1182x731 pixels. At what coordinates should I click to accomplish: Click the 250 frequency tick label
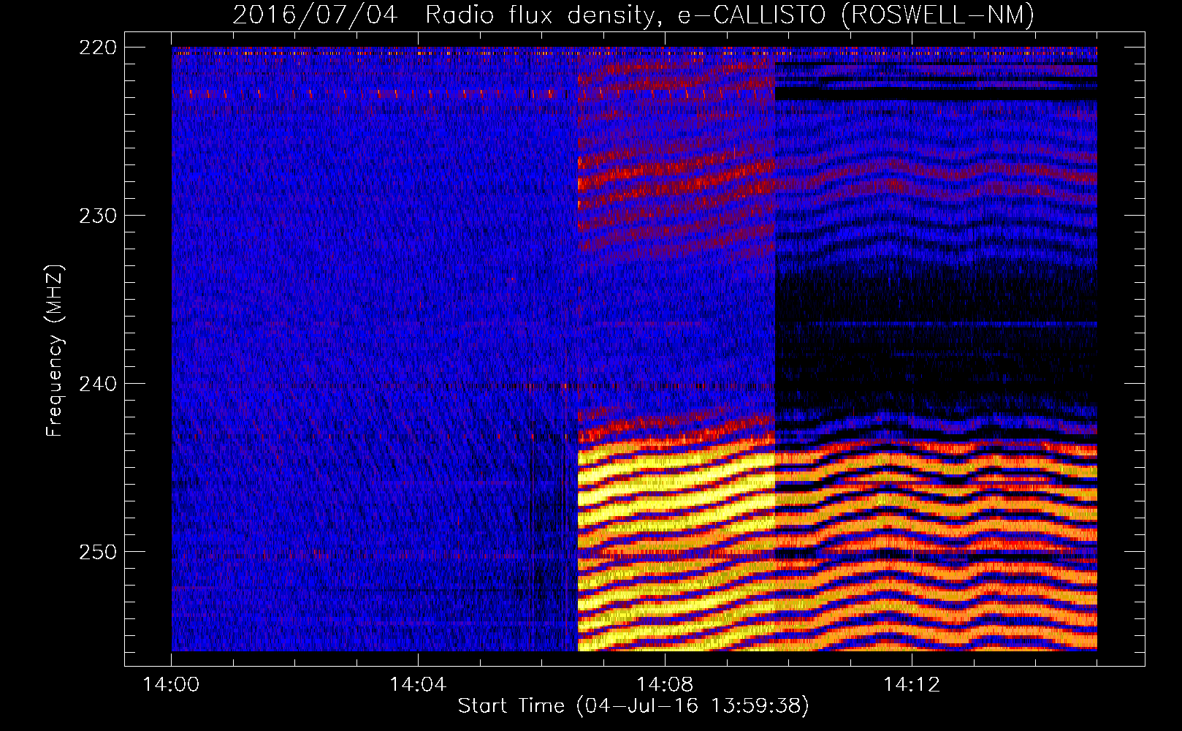tap(98, 552)
